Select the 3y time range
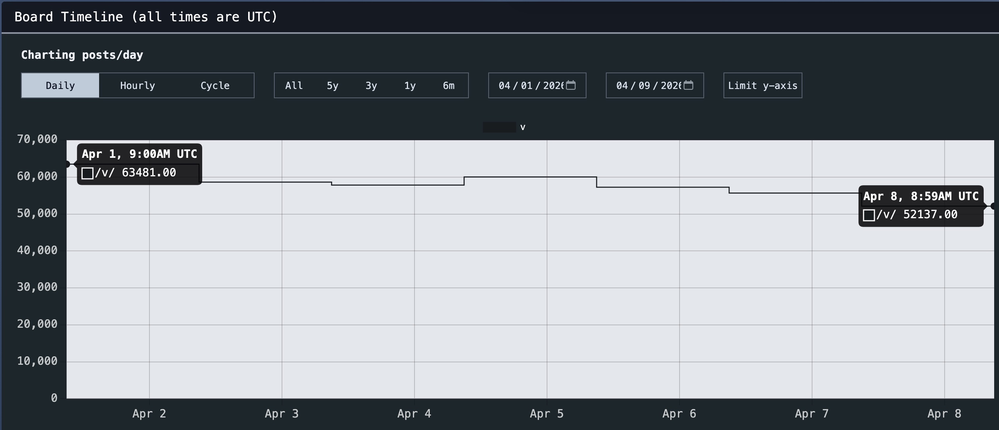 [x=371, y=85]
